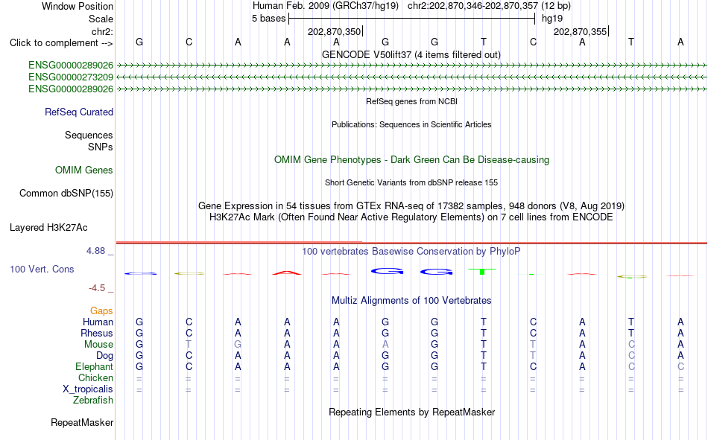Select the 'Elephant' alignment row label
The image size is (708, 440).
click(x=95, y=367)
